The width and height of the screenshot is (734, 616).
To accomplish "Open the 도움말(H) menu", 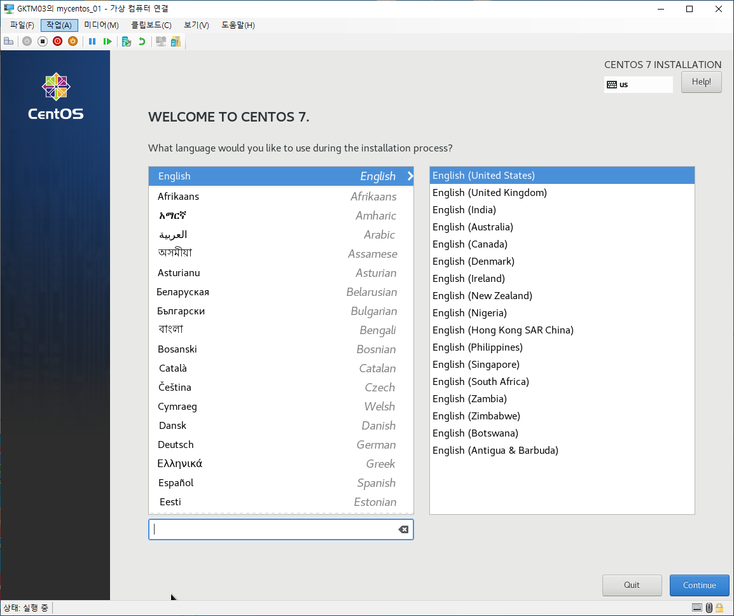I will click(x=239, y=25).
